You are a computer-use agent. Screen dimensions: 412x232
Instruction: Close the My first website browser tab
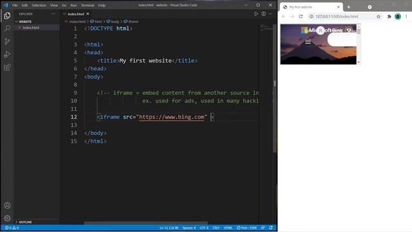(x=339, y=7)
